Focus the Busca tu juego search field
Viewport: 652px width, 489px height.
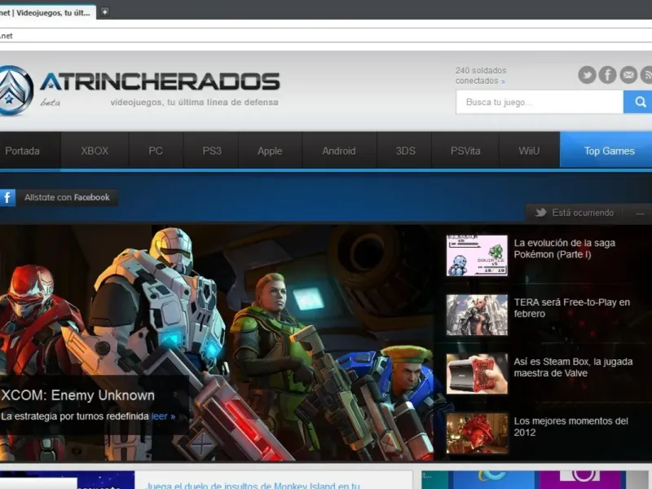540,102
